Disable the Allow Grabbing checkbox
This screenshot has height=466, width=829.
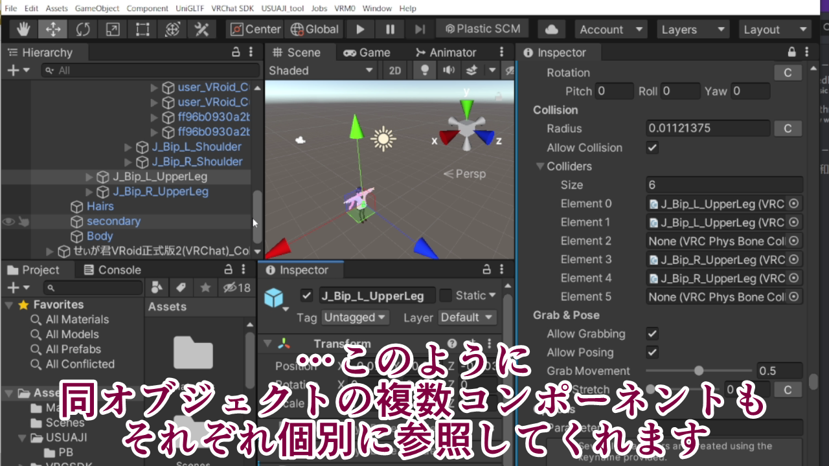[x=652, y=333]
